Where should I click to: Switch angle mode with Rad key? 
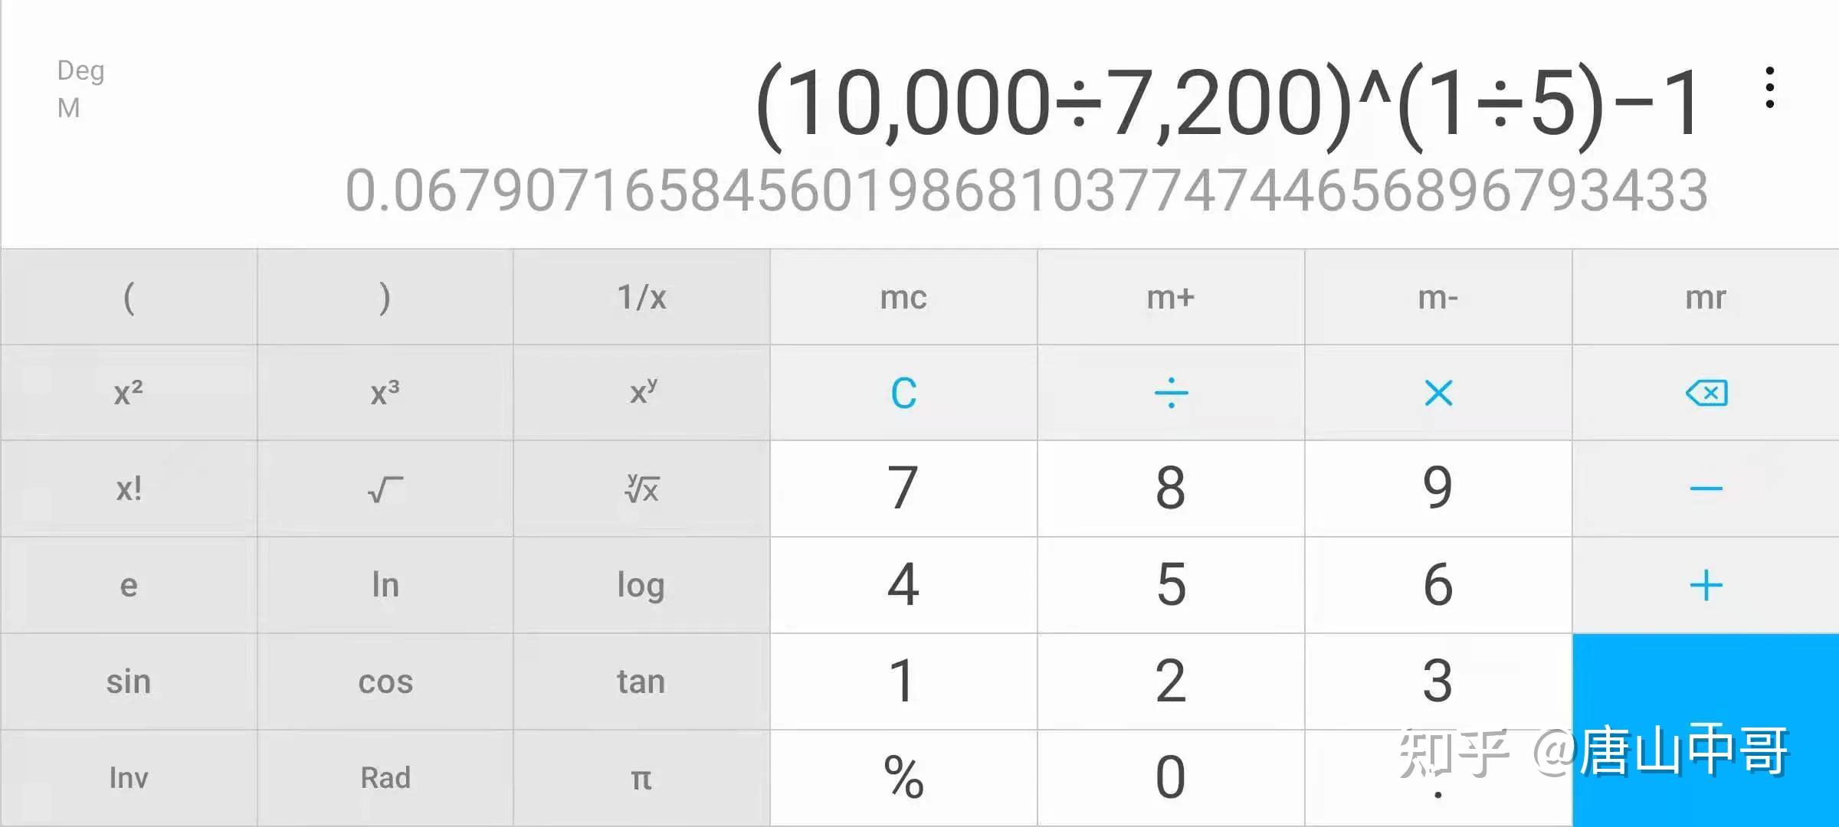[x=385, y=778]
